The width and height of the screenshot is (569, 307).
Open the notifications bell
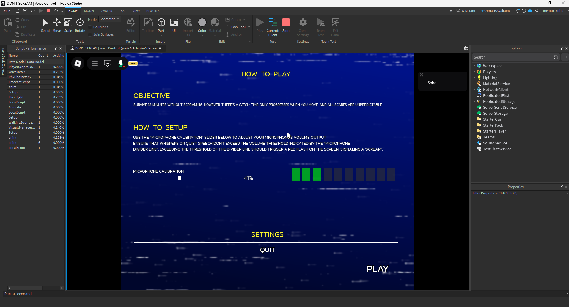518,11
